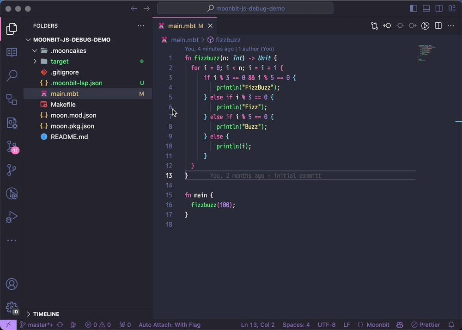Open the Accounts menu

[12, 284]
